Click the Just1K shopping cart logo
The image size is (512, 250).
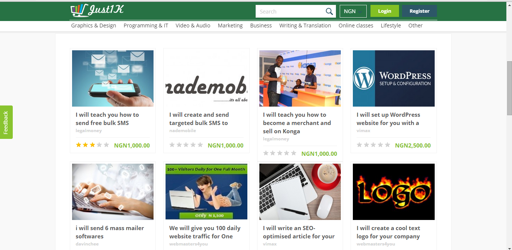(x=97, y=11)
